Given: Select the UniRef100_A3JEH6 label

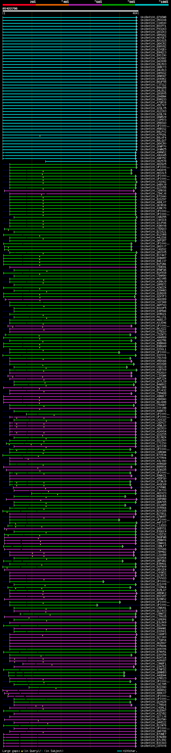Looking at the screenshot, I should pyautogui.click(x=153, y=323).
